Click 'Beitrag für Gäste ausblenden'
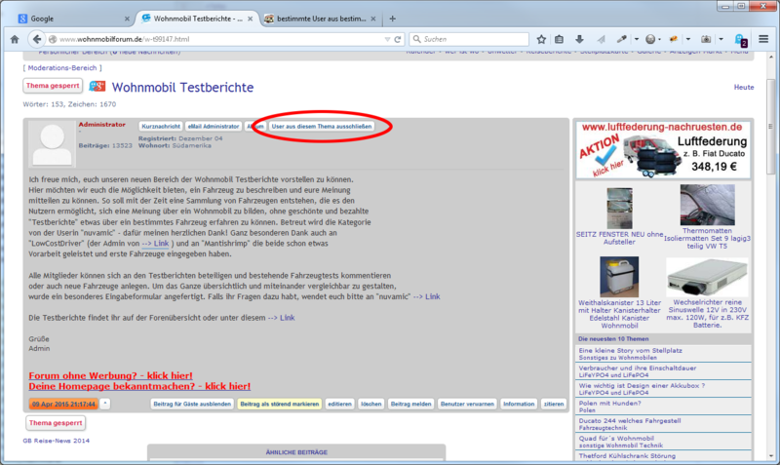This screenshot has height=465, width=780. click(x=192, y=404)
